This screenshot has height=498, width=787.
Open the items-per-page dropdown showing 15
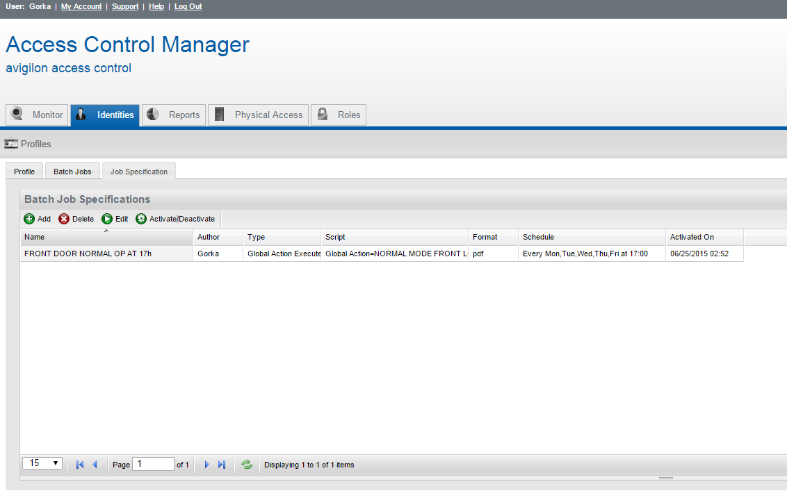pos(42,463)
